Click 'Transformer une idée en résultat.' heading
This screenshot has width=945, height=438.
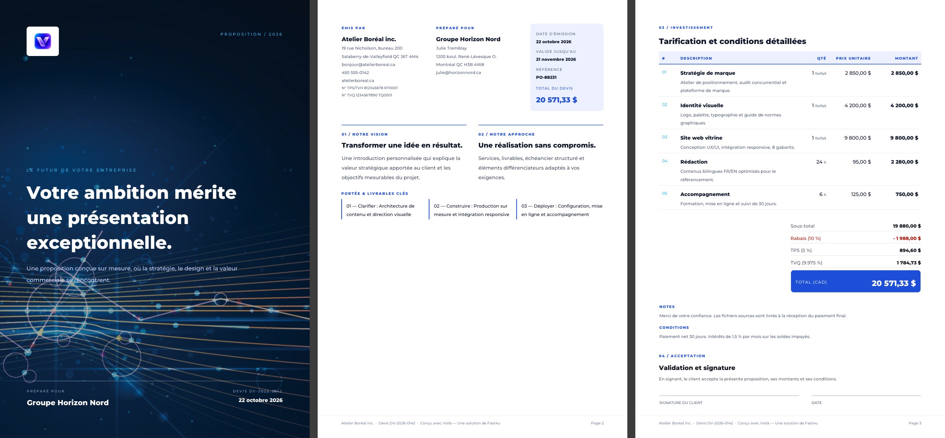[402, 145]
